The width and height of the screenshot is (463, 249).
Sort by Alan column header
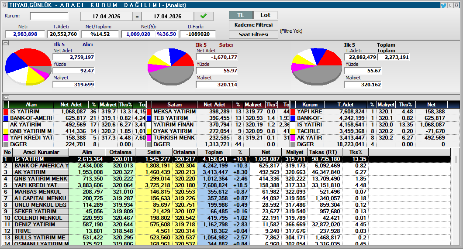[x=31, y=105]
